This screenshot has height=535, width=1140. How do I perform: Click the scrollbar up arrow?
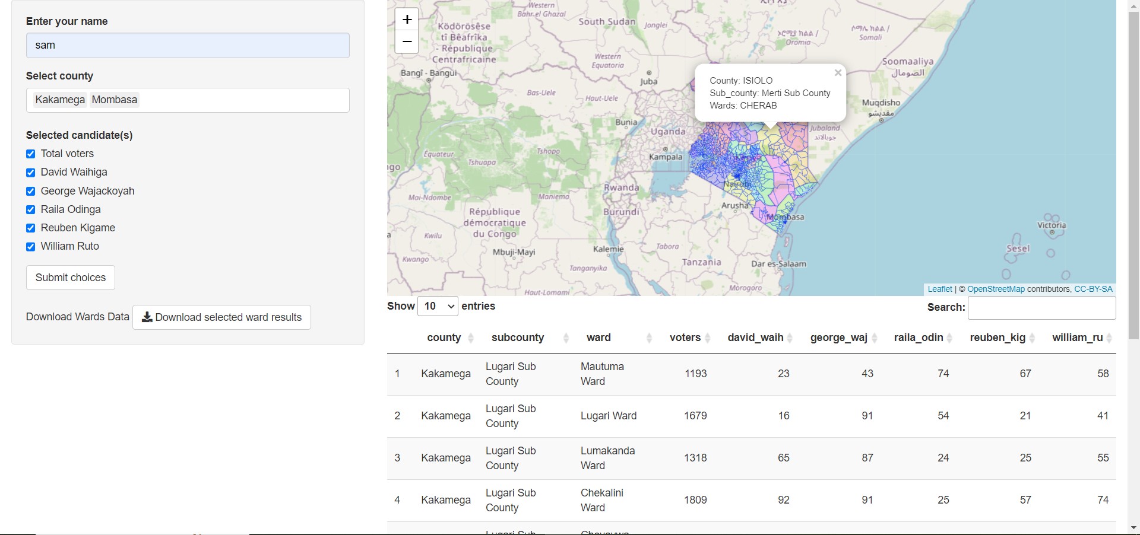tap(1133, 5)
